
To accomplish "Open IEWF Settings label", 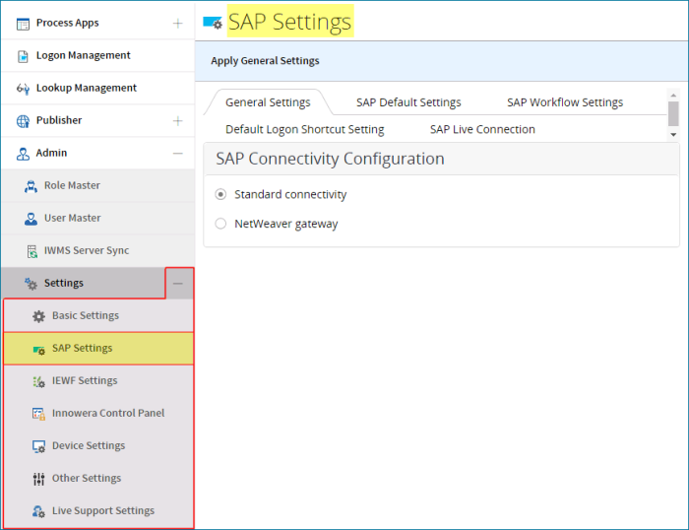I will click(x=85, y=380).
